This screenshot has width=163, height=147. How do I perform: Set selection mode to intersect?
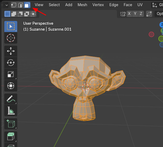point(33,14)
